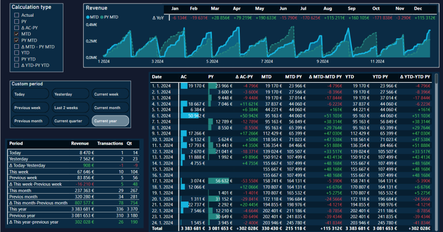Select the Aug month column header
The width and height of the screenshot is (443, 232).
coord(328,9)
